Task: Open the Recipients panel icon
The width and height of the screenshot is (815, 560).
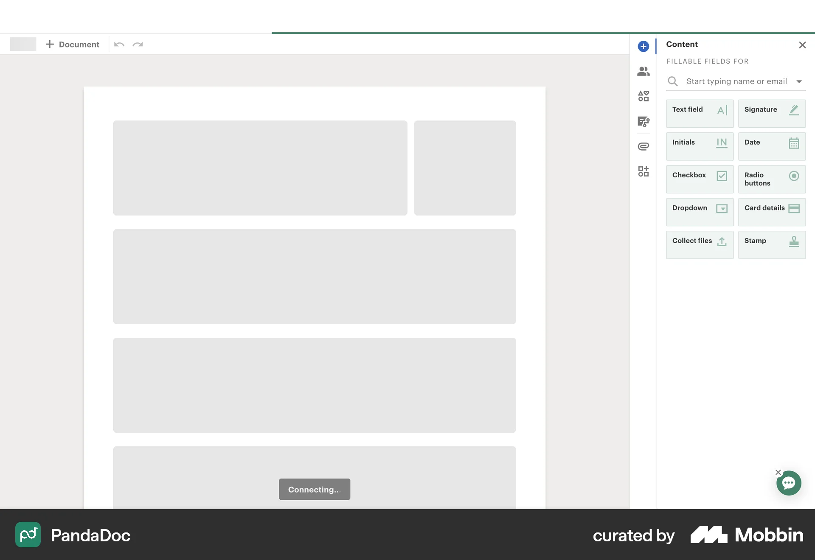Action: (x=643, y=71)
